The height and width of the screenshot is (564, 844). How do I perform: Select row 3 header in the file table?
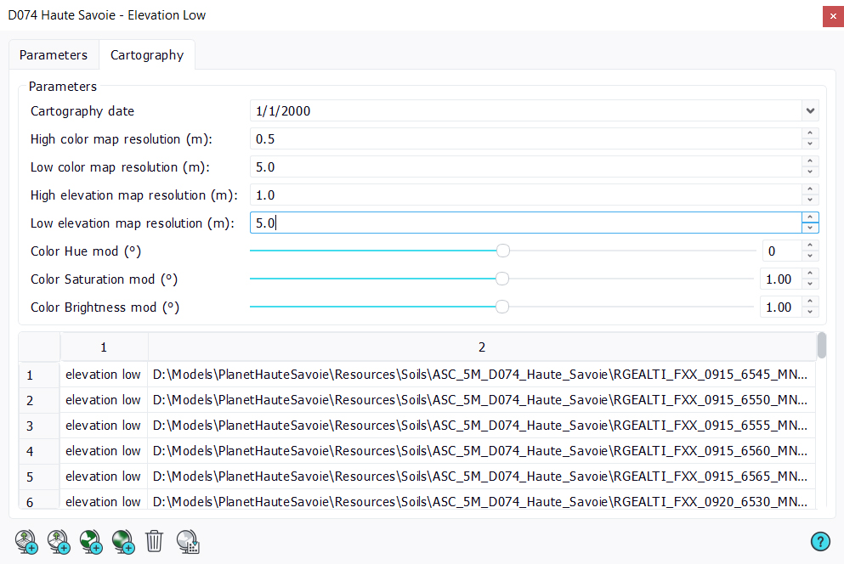pos(30,426)
